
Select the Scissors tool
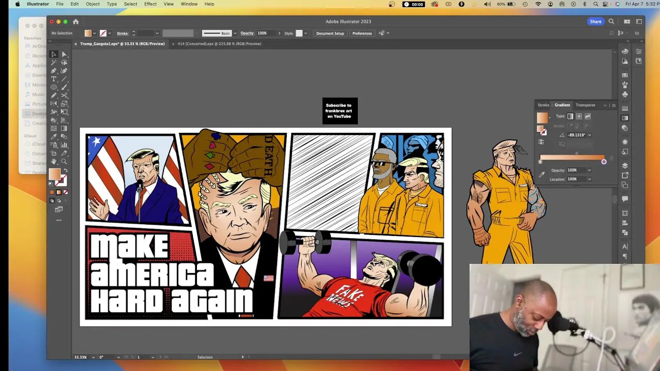64,95
